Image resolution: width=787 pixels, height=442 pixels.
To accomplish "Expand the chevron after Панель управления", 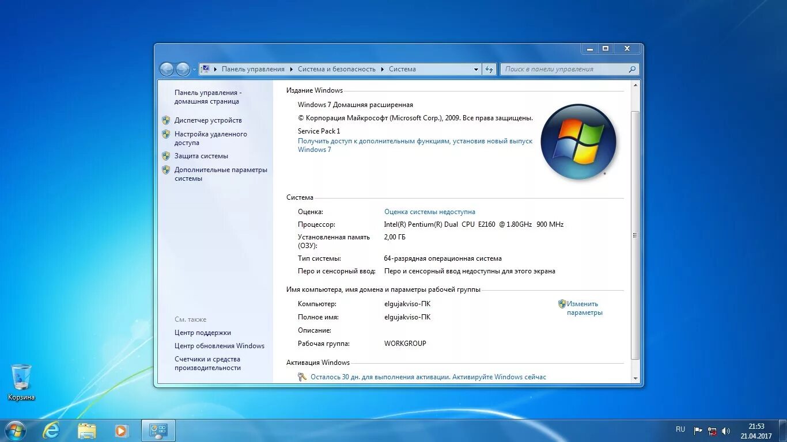I will (291, 69).
